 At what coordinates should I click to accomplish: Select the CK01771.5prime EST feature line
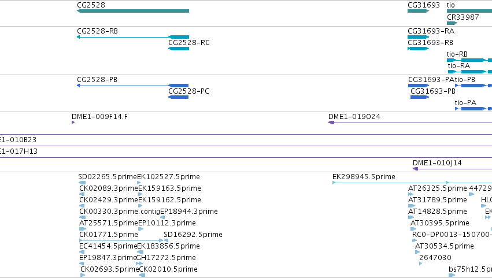(121, 240)
